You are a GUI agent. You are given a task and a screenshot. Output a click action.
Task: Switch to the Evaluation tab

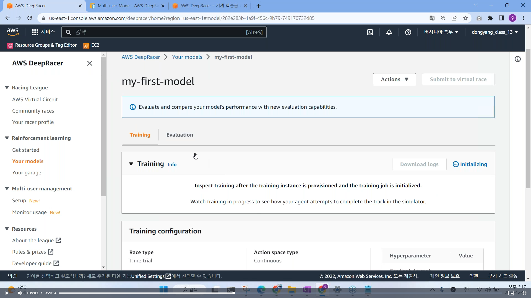(179, 135)
